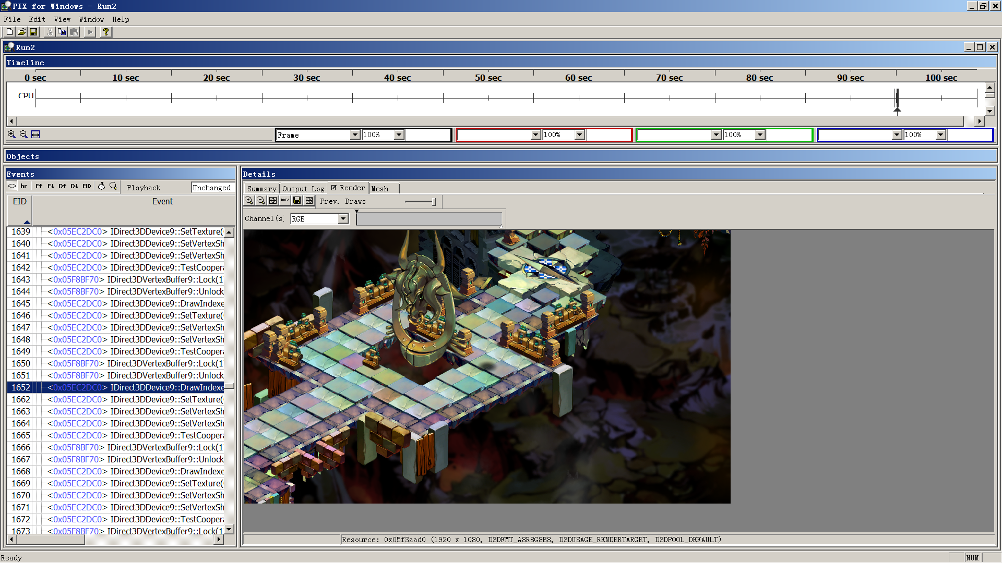
Task: Reset render zoom to 100%
Action: point(285,201)
